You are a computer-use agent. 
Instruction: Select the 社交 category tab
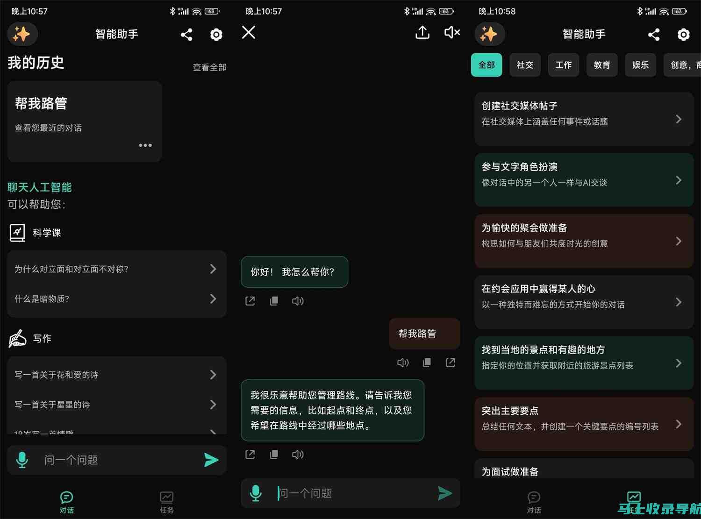(x=525, y=65)
